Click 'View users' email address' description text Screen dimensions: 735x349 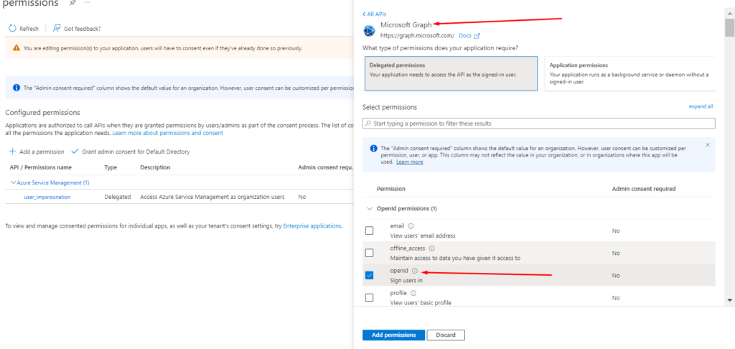(423, 236)
